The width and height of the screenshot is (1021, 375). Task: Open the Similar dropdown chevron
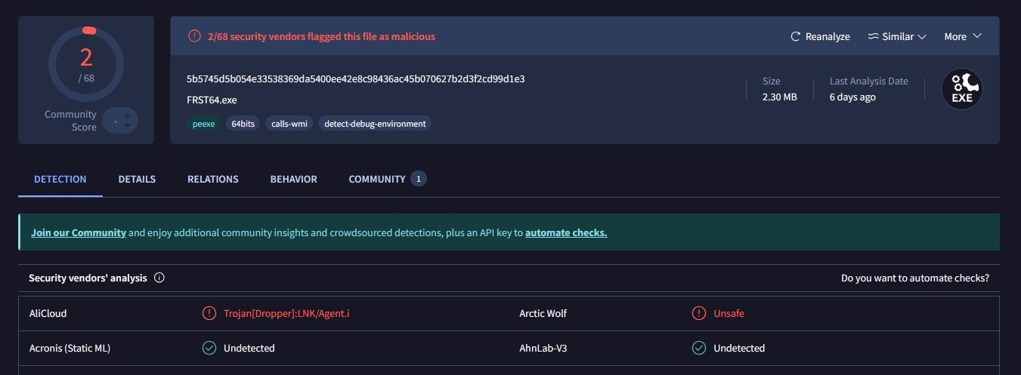point(922,36)
